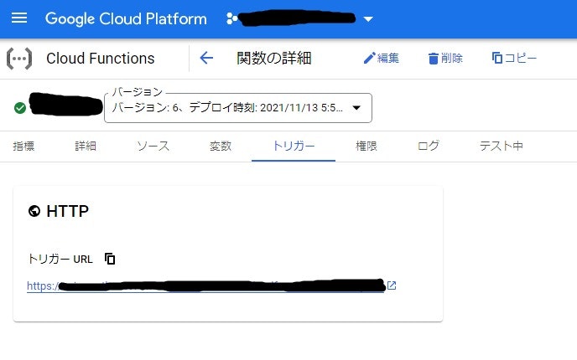Viewport: 577px width, 360px height.
Task: Click the HTTP globe icon
Action: [34, 211]
